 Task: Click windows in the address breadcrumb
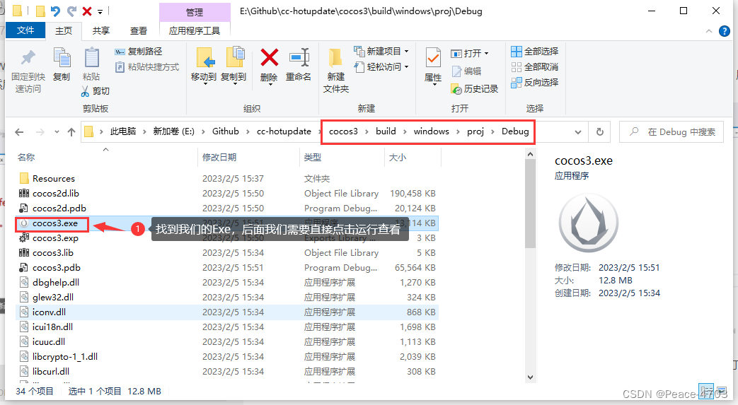click(x=431, y=131)
